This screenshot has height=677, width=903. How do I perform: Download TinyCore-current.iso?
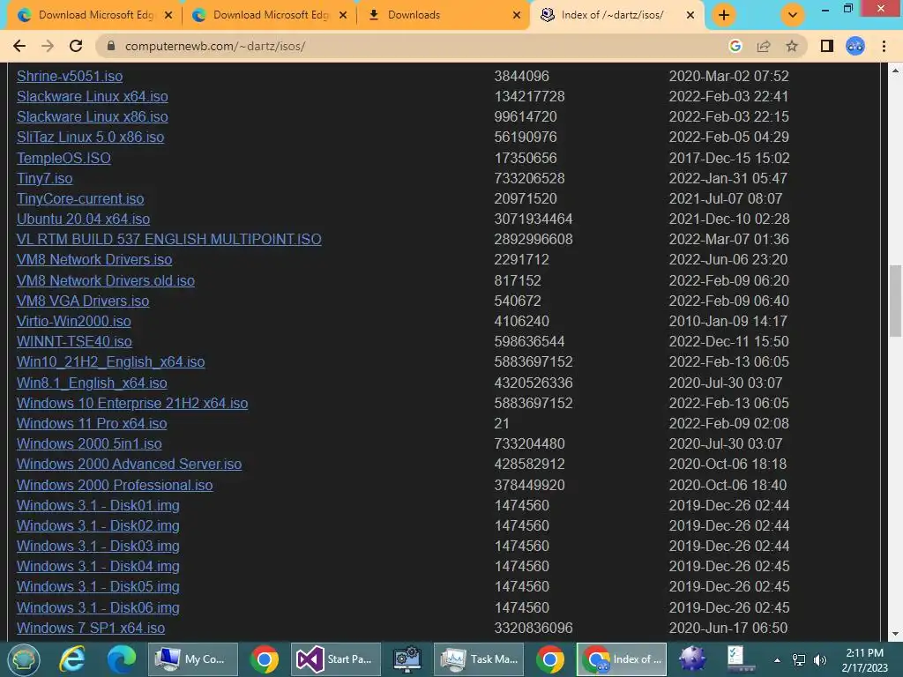[x=80, y=198]
